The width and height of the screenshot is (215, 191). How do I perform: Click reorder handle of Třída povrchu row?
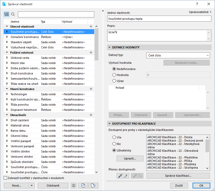[7, 105]
